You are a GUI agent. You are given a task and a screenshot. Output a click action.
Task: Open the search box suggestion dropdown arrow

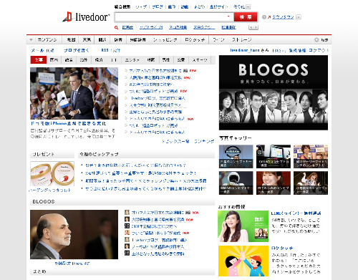pos(228,16)
